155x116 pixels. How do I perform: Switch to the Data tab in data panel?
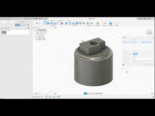pyautogui.click(x=8, y=22)
